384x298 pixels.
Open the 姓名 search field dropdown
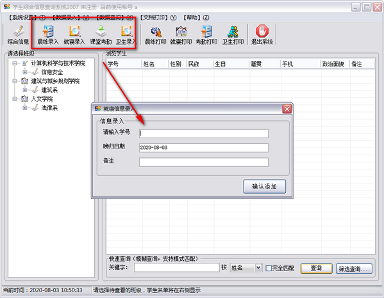pos(258,268)
